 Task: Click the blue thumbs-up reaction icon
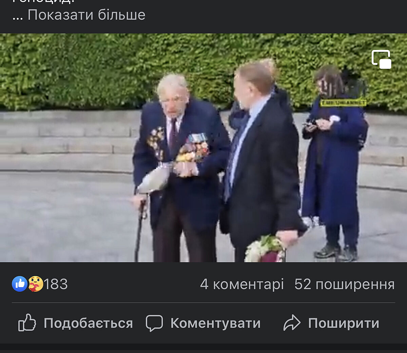[20, 284]
